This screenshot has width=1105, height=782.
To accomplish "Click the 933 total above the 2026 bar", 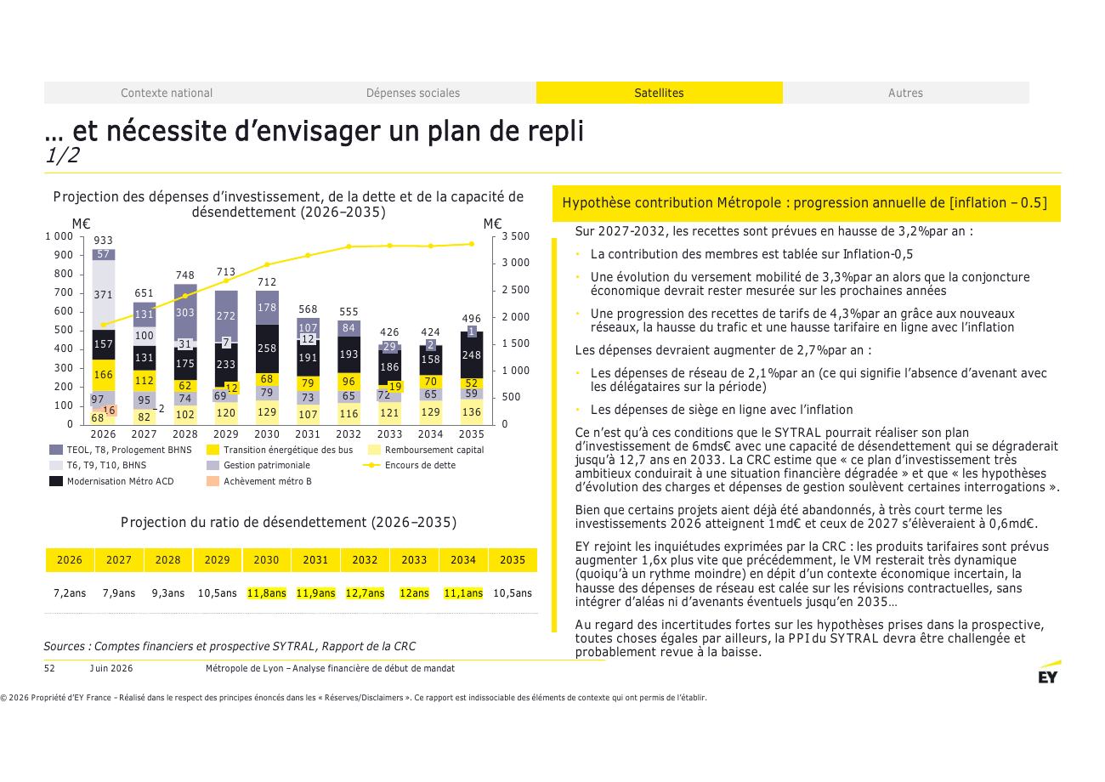I will point(103,241).
